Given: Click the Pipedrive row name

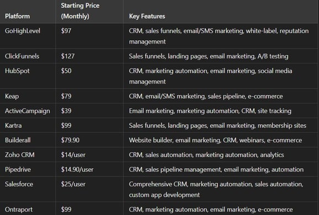Looking at the screenshot, I should [18, 169].
